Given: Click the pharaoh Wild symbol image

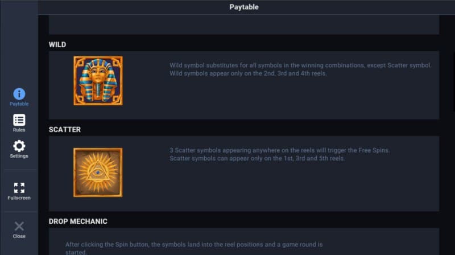Looking at the screenshot, I should coord(98,81).
